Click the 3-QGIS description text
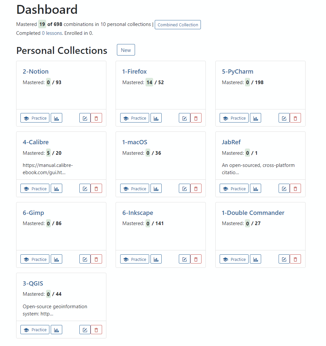 coord(55,310)
